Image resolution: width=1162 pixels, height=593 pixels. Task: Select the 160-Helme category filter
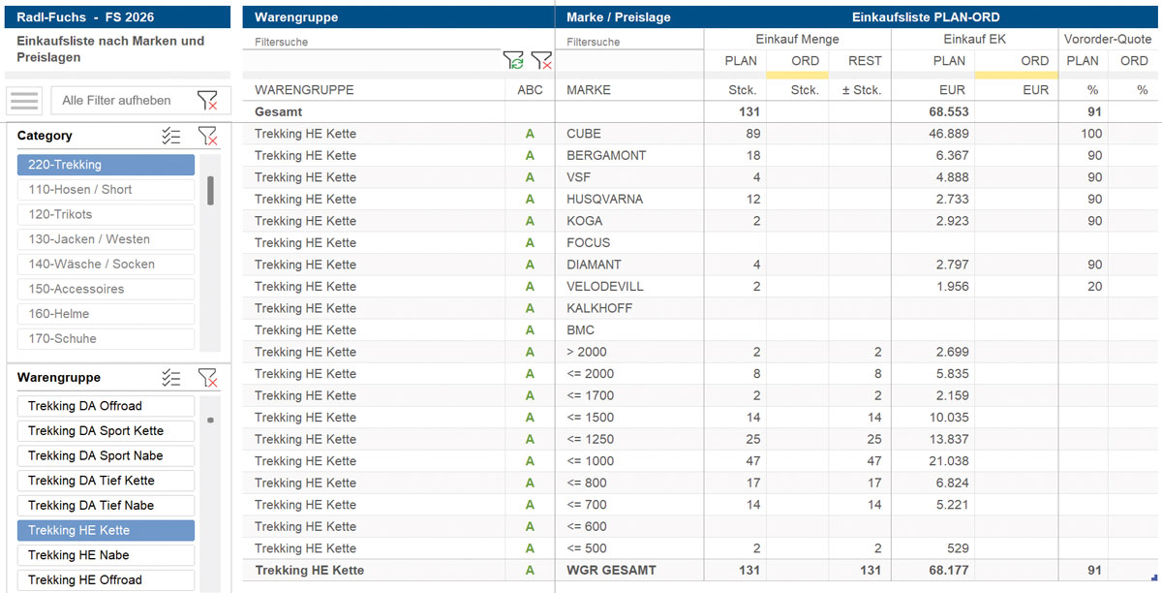pos(106,314)
